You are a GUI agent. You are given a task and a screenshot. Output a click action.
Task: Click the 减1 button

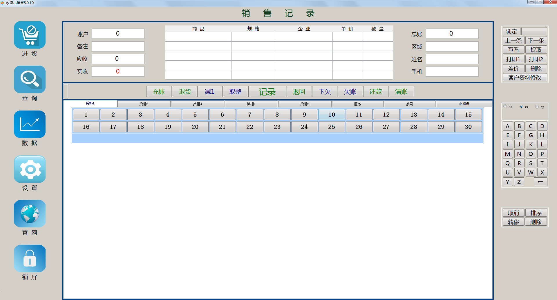(209, 91)
